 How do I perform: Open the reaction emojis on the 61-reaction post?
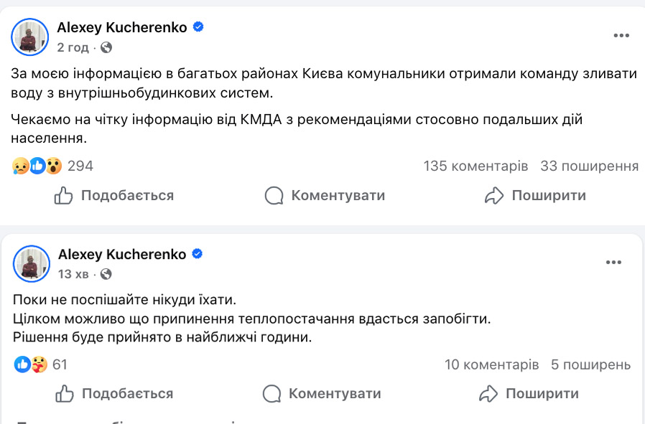tap(30, 364)
